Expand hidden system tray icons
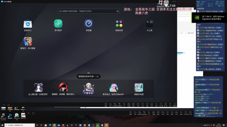 tap(203, 125)
